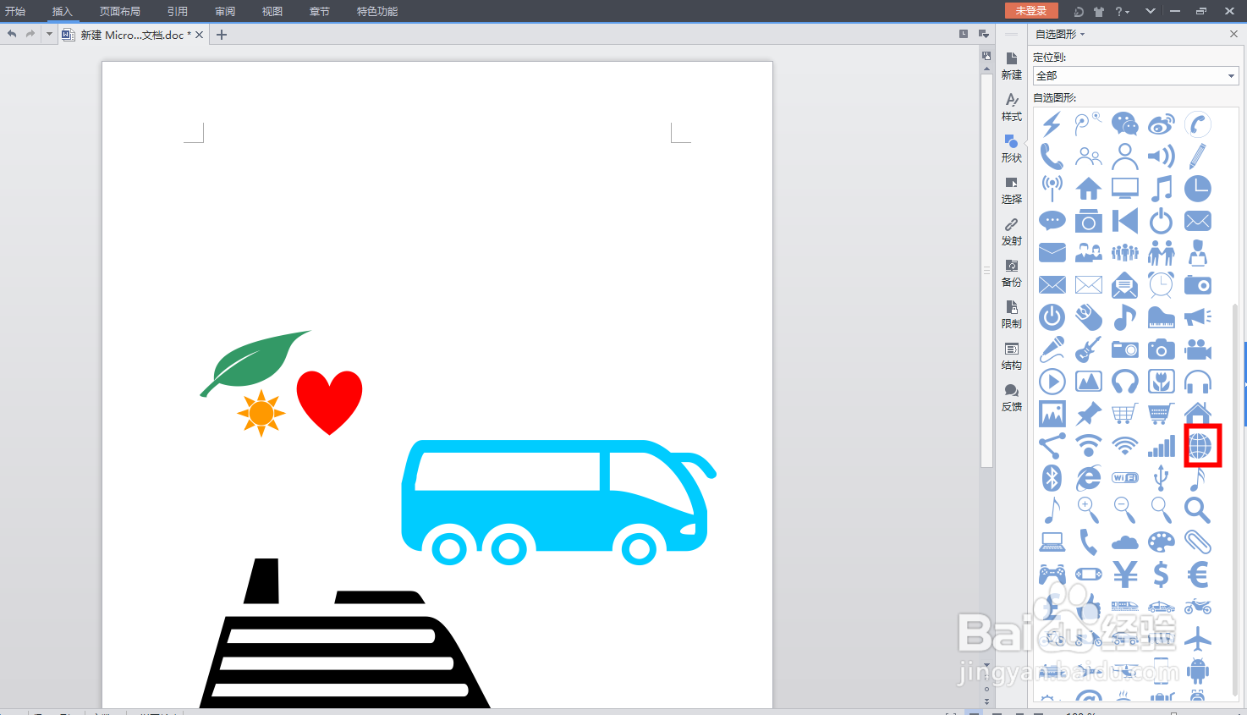Select the electric guitar shape

(1089, 349)
